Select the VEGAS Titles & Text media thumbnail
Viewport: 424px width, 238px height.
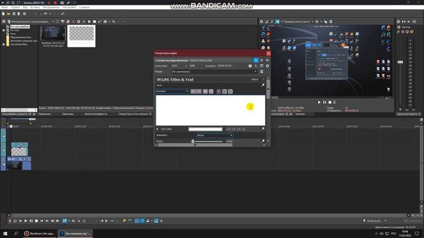tap(81, 36)
